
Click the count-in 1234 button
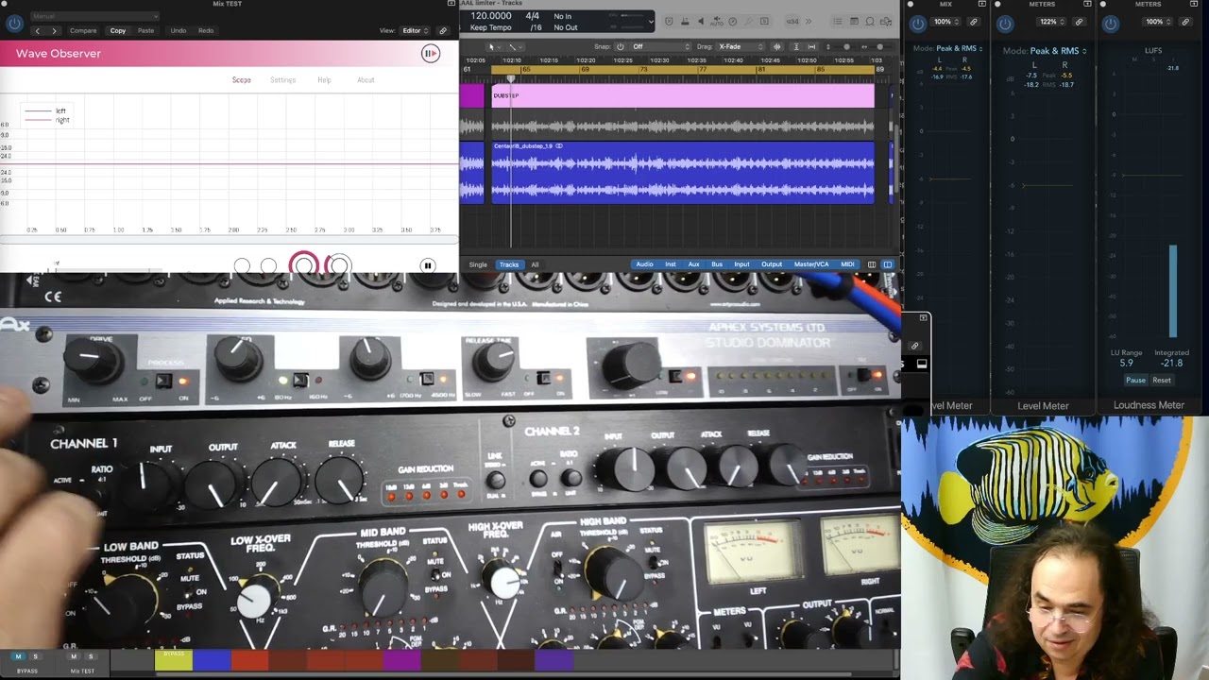point(792,21)
